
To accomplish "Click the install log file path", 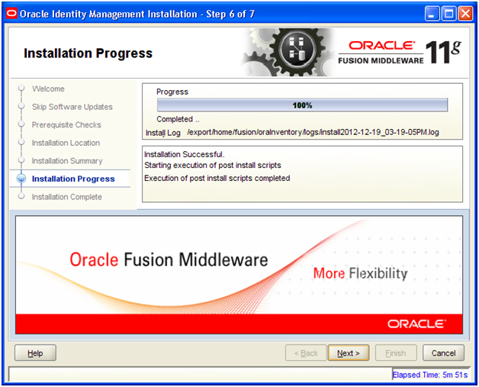I will (x=313, y=132).
